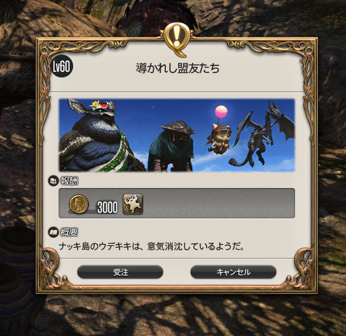This screenshot has height=336, width=346.
Task: Click the quest summary text about ウデキキ
Action: pos(151,246)
